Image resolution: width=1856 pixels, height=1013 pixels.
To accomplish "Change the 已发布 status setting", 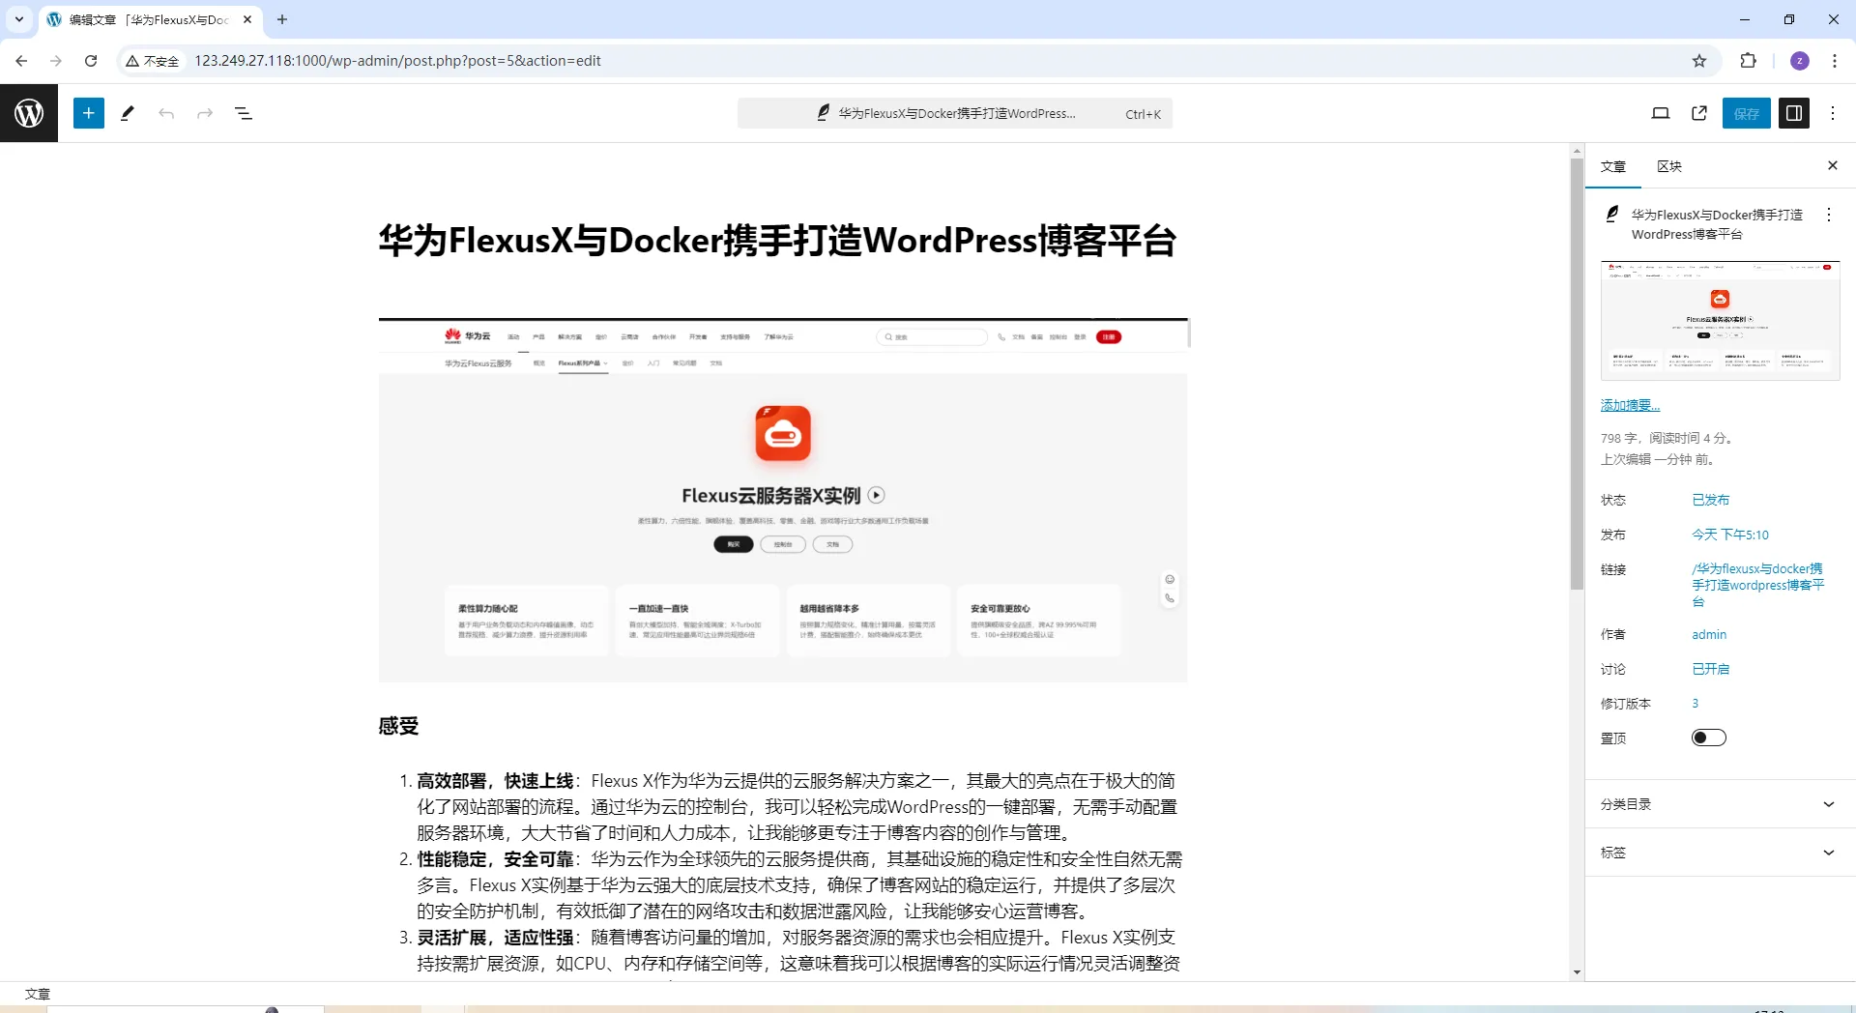I will coord(1711,500).
